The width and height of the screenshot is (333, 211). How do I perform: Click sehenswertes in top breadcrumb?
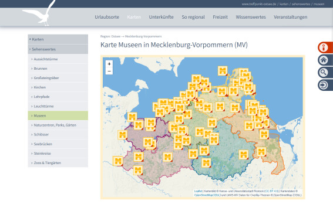click(x=301, y=4)
